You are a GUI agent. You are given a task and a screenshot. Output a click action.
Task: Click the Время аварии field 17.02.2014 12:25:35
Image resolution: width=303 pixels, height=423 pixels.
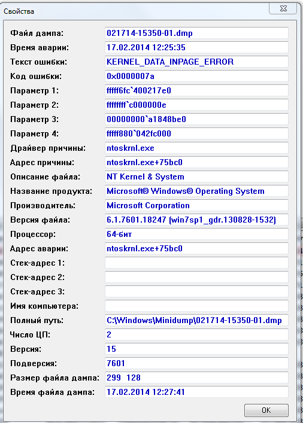click(196, 47)
